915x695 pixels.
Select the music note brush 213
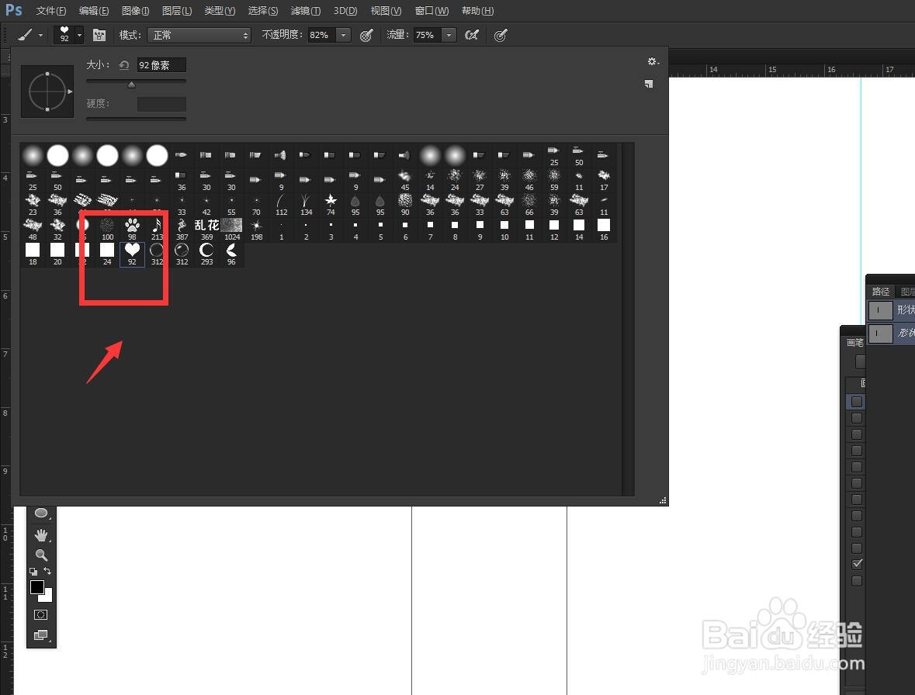(x=157, y=229)
